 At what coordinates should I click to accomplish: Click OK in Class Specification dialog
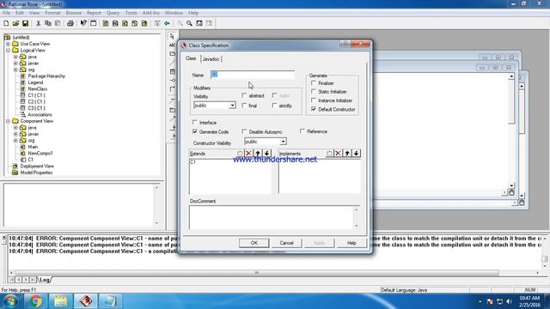(x=254, y=243)
